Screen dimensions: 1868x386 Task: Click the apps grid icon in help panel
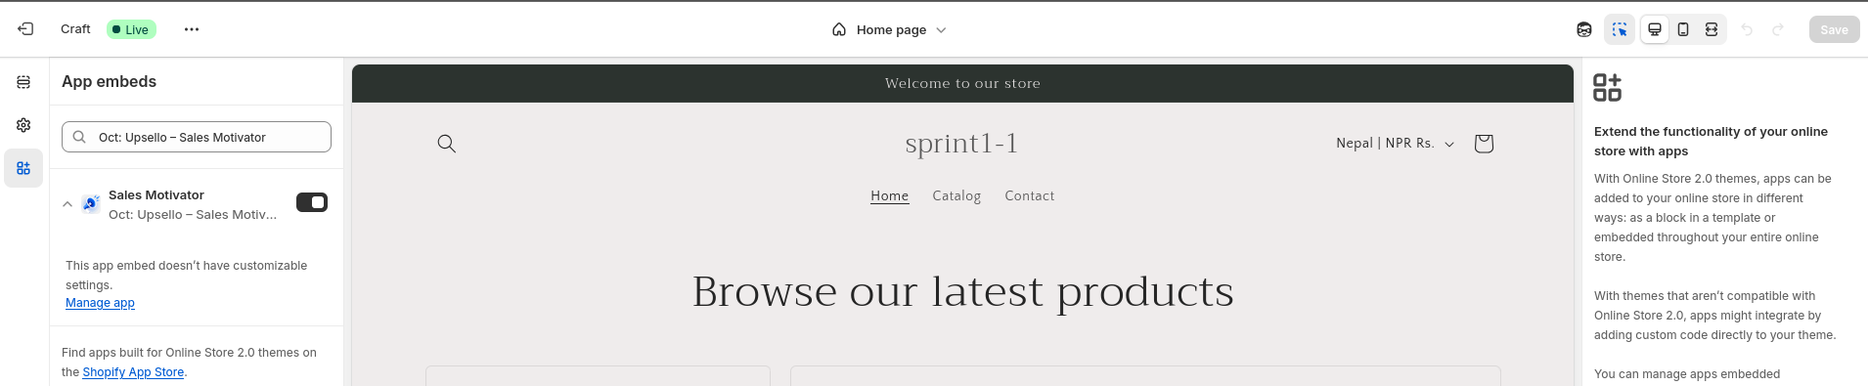point(1607,87)
